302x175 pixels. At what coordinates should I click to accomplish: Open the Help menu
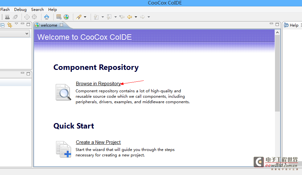tap(52, 10)
